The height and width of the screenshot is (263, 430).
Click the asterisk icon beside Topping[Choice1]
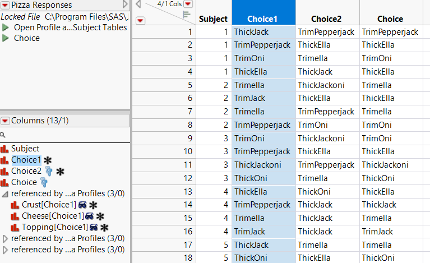click(x=104, y=228)
